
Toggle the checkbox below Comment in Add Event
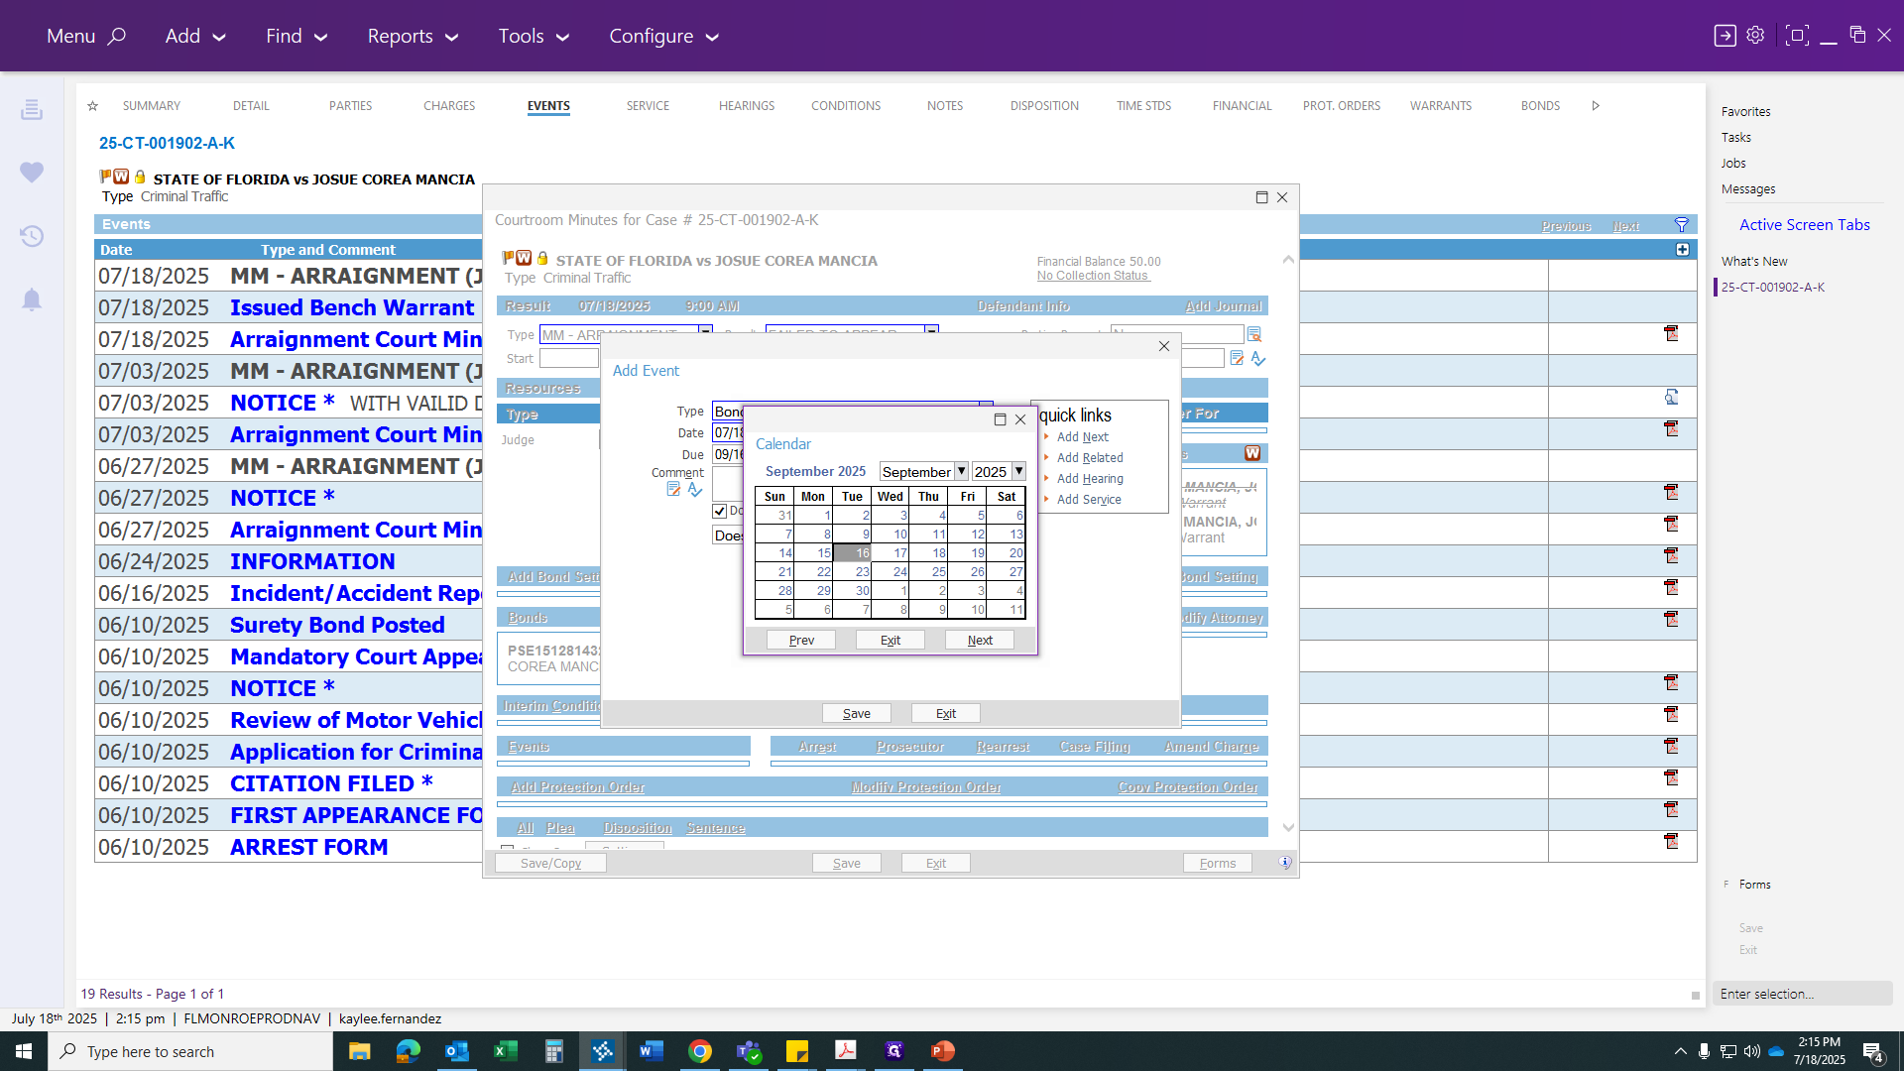click(719, 512)
